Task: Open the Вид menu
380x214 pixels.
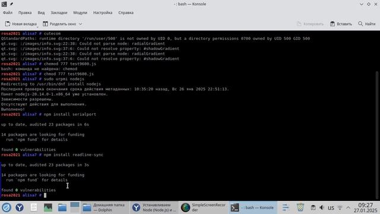Action: 41,12
